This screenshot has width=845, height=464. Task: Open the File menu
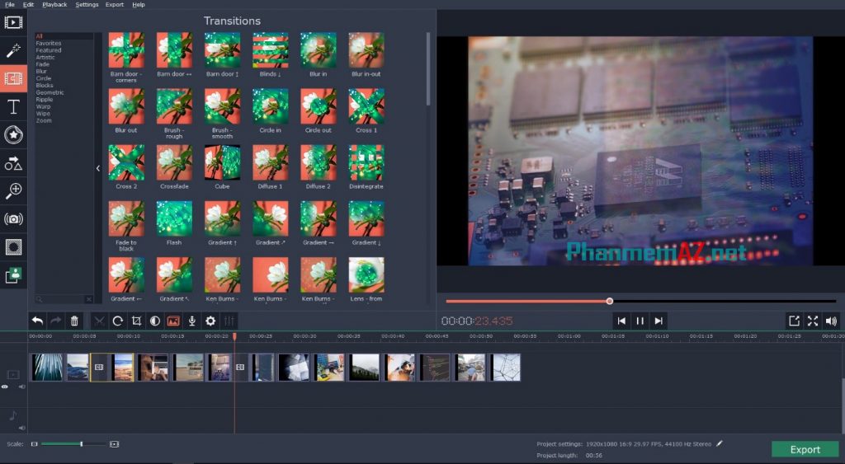point(10,4)
